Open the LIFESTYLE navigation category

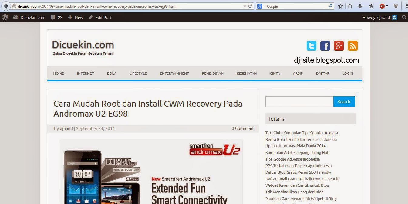pos(138,73)
